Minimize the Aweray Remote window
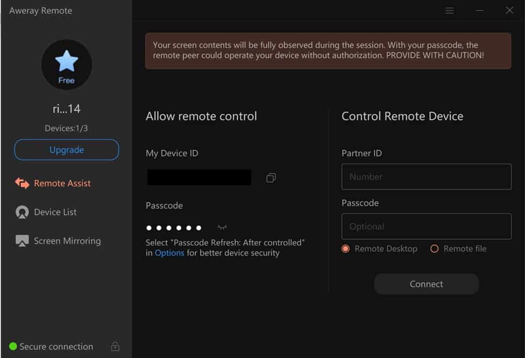The height and width of the screenshot is (358, 525). pyautogui.click(x=479, y=11)
